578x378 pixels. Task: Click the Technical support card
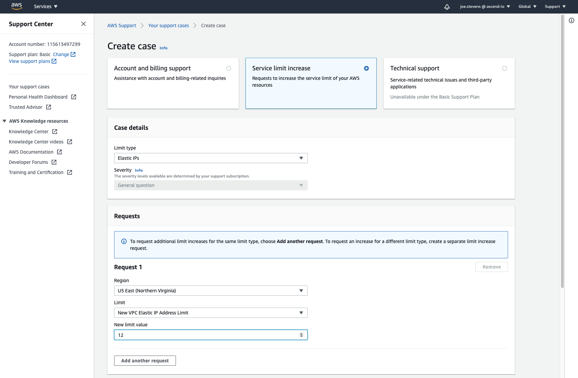coord(449,83)
